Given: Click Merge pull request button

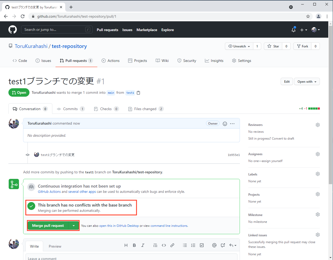Looking at the screenshot, I should (48, 226).
